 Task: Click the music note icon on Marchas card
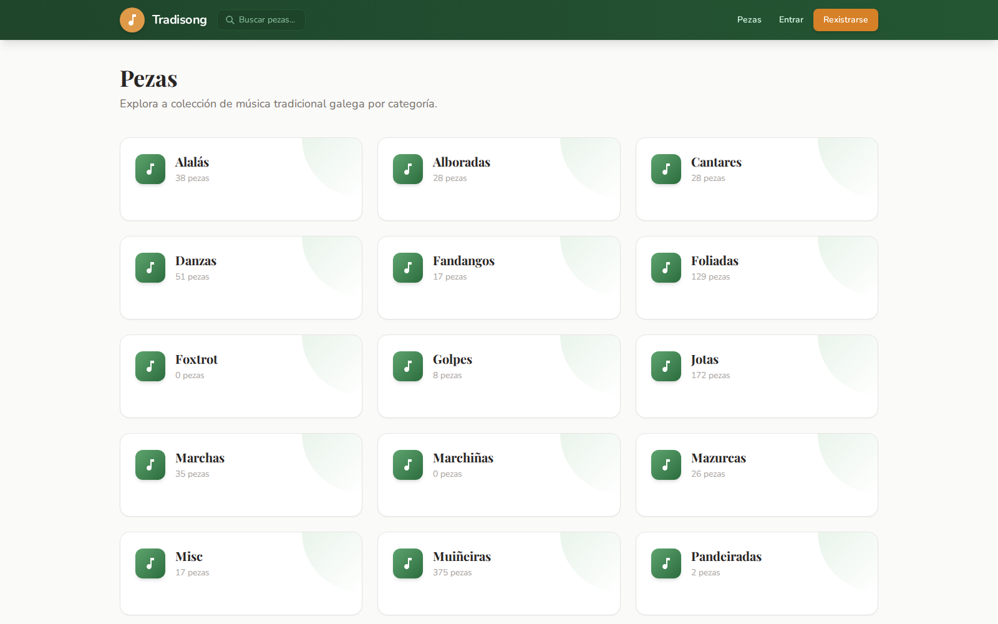pos(150,464)
